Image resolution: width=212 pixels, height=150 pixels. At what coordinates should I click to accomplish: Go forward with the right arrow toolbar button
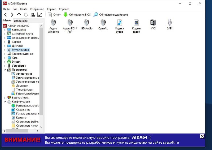pyautogui.click(x=12, y=15)
